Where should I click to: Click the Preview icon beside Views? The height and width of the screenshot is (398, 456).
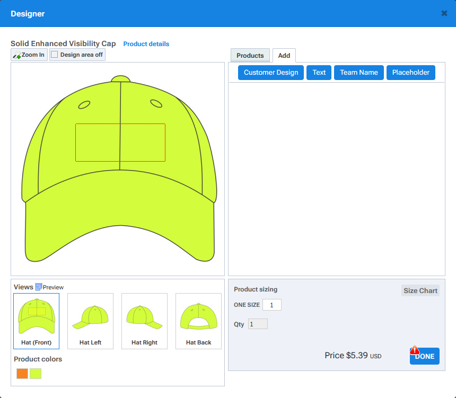click(x=39, y=287)
